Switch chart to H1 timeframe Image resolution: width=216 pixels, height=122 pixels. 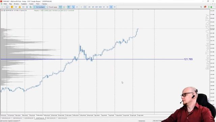pyautogui.click(x=104, y=7)
